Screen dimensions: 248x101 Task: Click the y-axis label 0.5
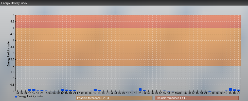pos(13,85)
